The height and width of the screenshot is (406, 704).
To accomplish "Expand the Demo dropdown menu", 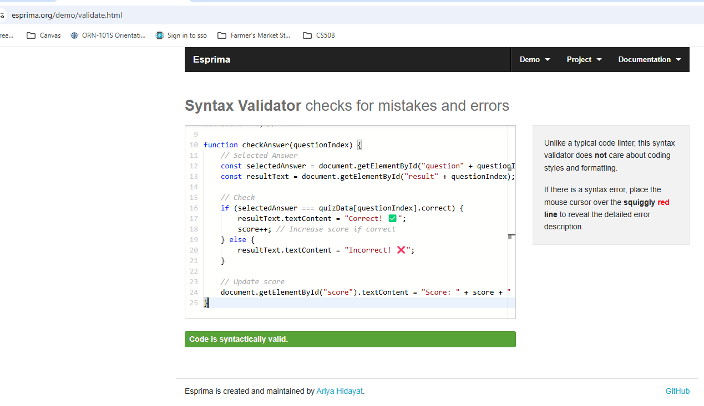I will point(535,59).
